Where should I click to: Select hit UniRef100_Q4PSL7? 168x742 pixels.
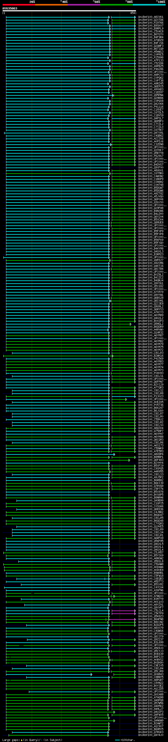coord(150,118)
